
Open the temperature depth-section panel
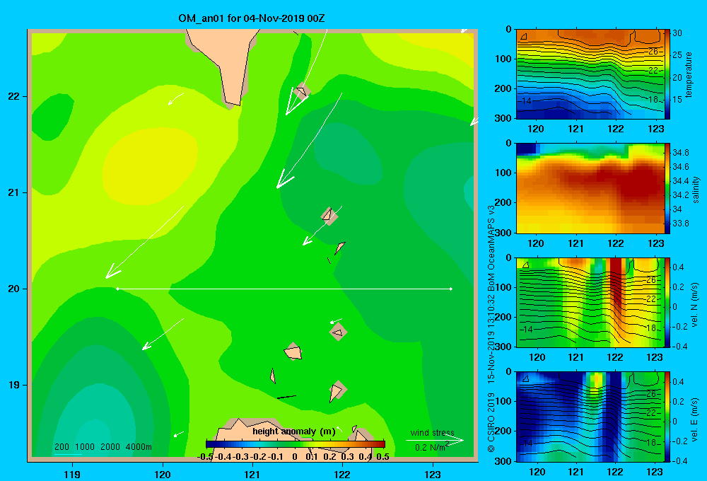click(x=590, y=74)
